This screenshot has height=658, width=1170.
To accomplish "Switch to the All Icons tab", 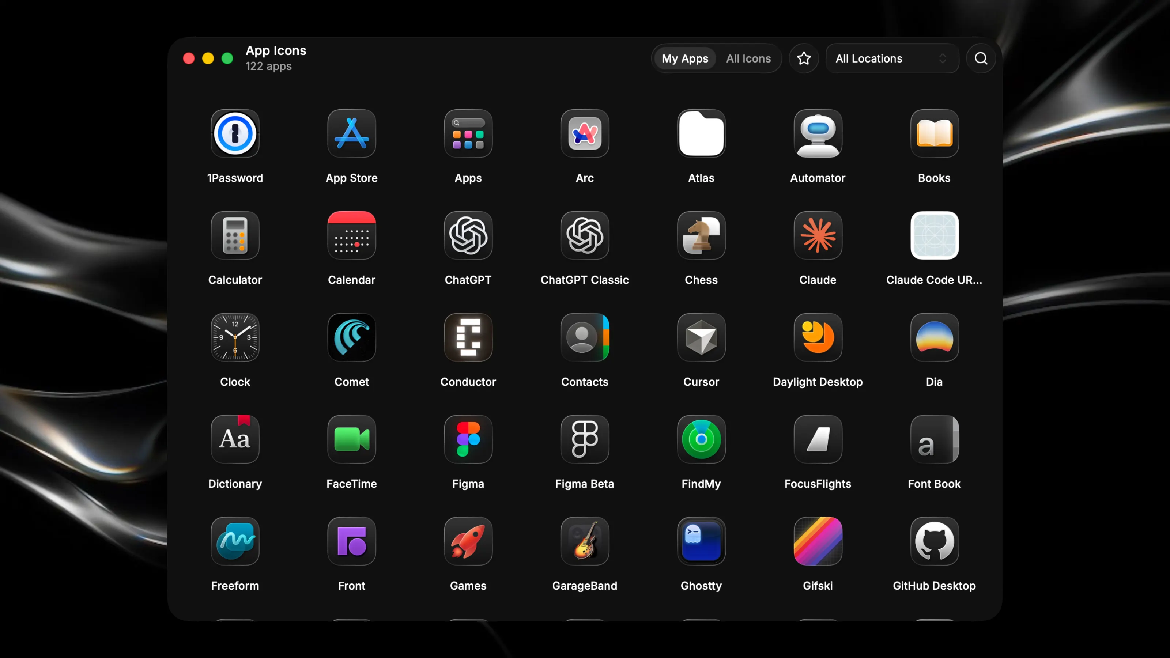I will tap(748, 58).
